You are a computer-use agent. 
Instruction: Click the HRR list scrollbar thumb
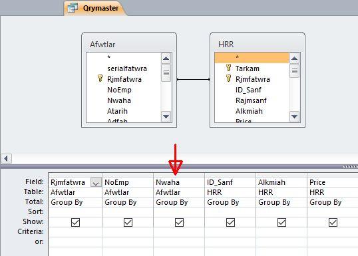pos(295,70)
